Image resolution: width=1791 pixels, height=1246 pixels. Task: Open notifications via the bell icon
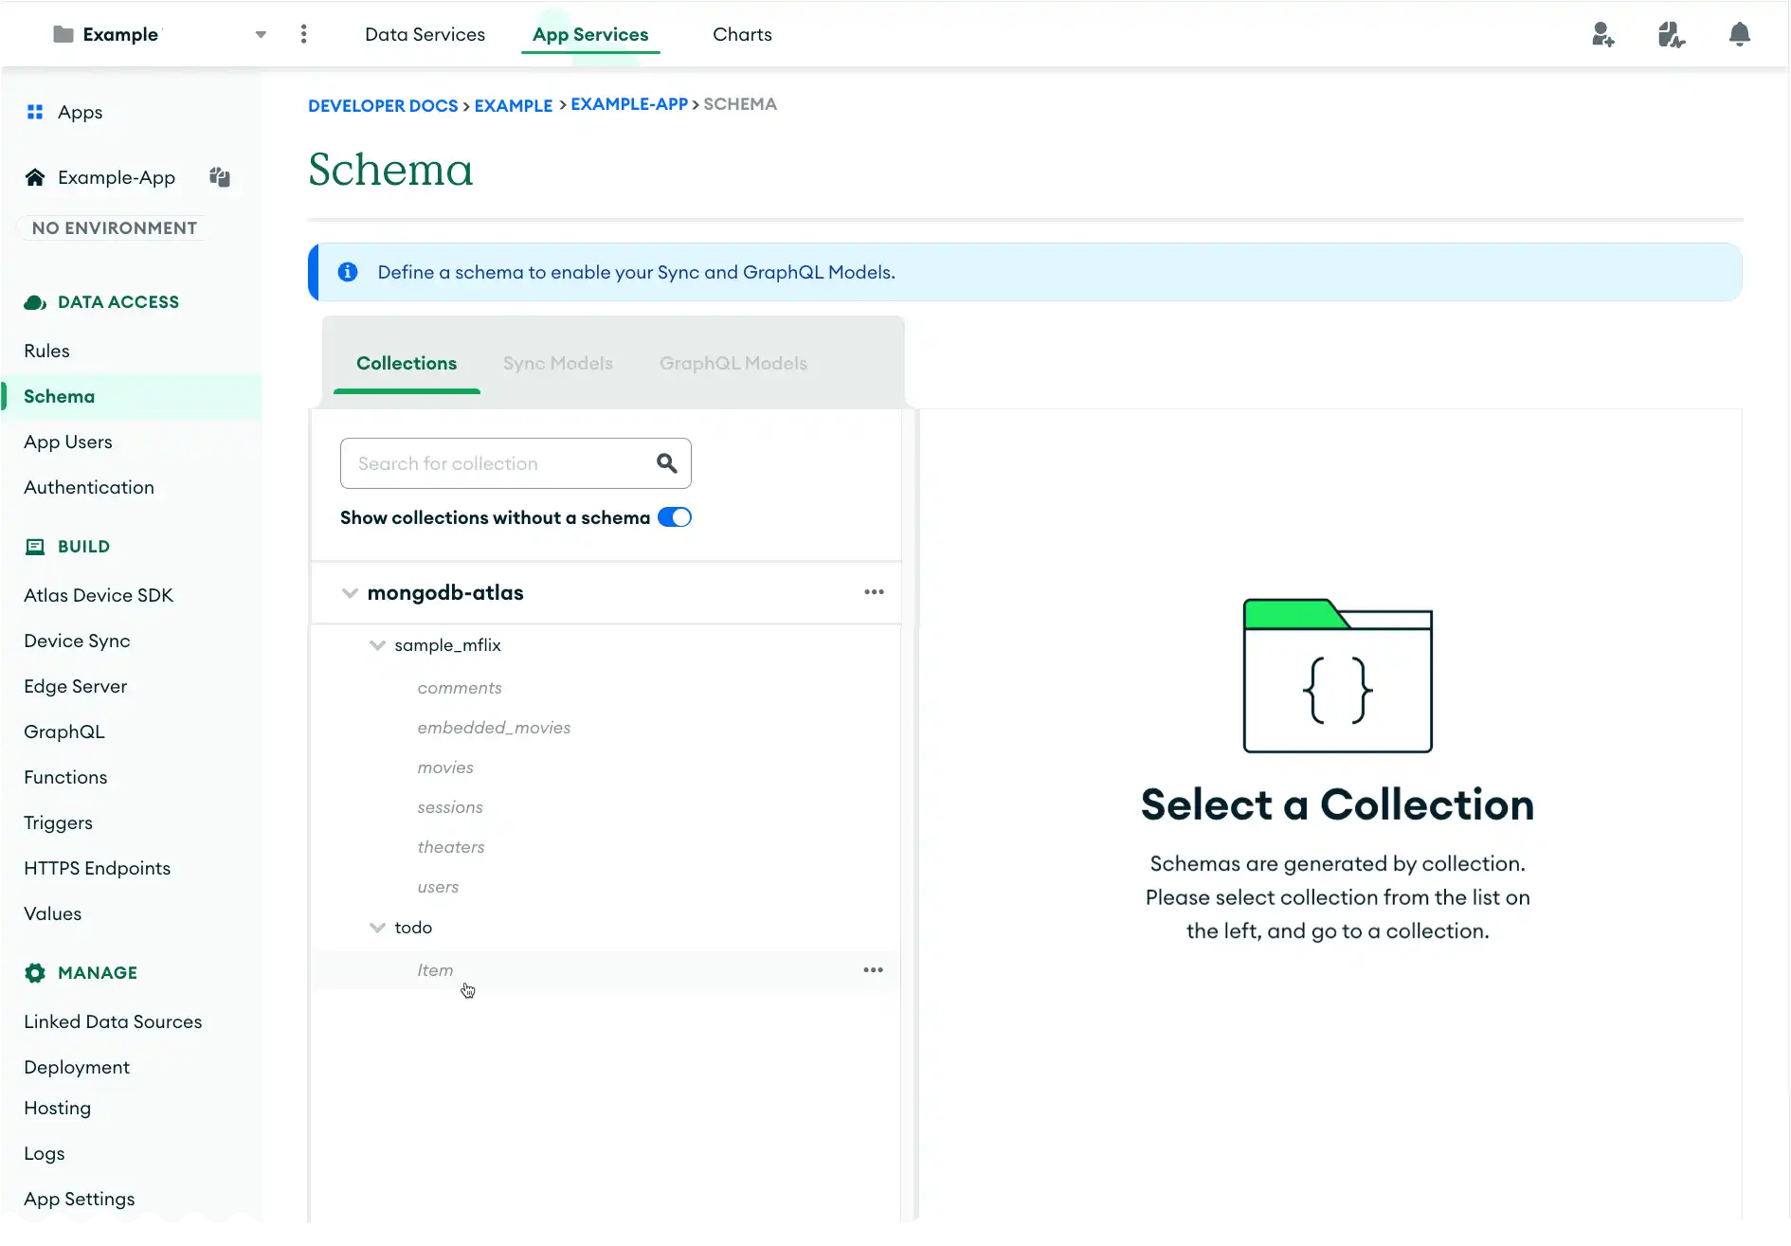pyautogui.click(x=1740, y=34)
